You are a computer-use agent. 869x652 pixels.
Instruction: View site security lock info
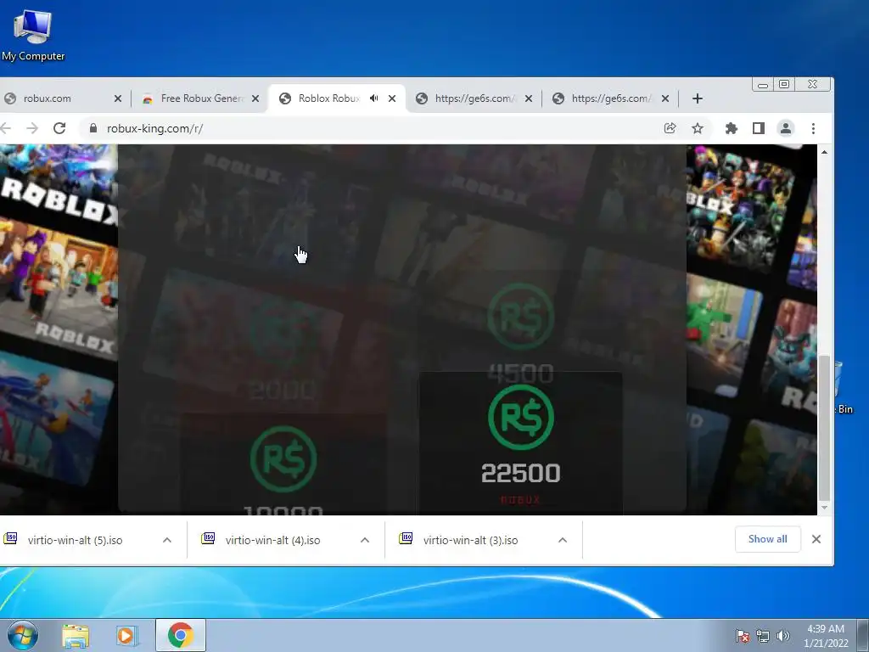(x=93, y=129)
